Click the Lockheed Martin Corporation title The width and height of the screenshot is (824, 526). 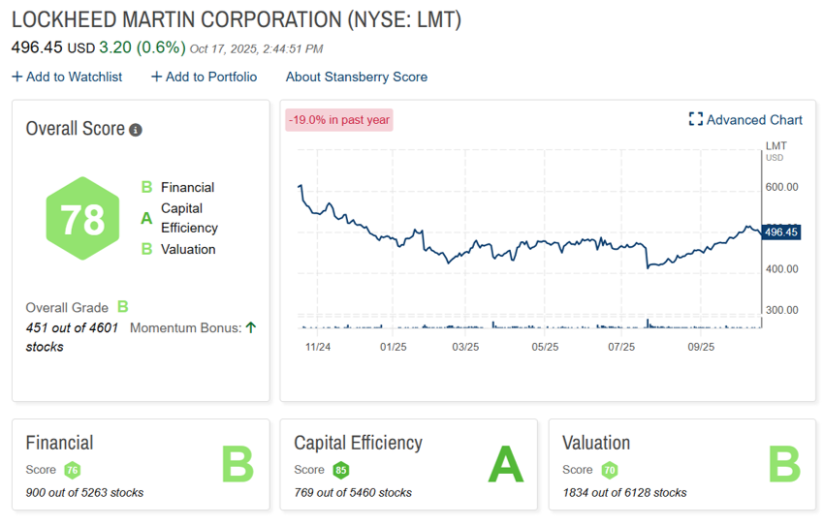[236, 20]
